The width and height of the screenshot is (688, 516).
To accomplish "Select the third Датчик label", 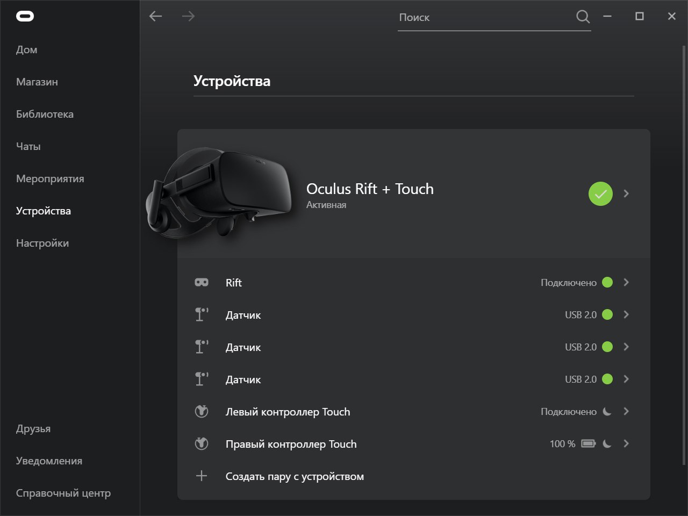I will click(x=243, y=379).
